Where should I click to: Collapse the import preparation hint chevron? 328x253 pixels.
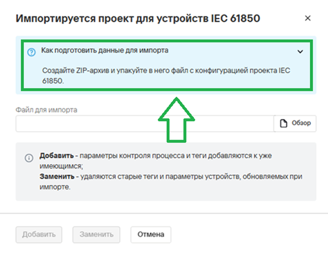point(300,52)
